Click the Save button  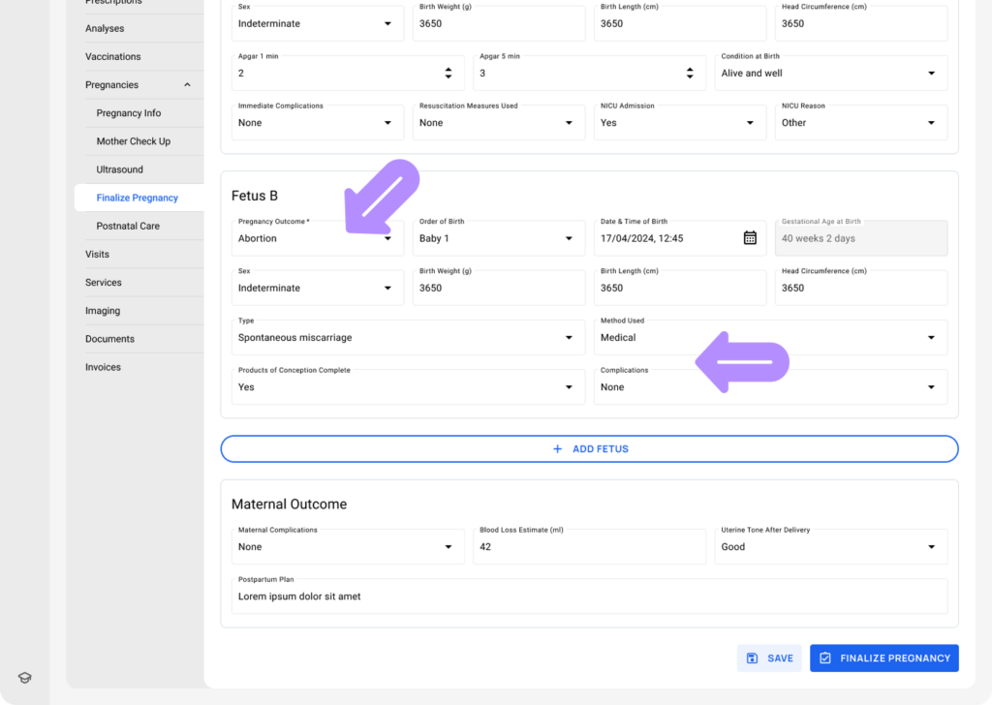[x=769, y=659]
